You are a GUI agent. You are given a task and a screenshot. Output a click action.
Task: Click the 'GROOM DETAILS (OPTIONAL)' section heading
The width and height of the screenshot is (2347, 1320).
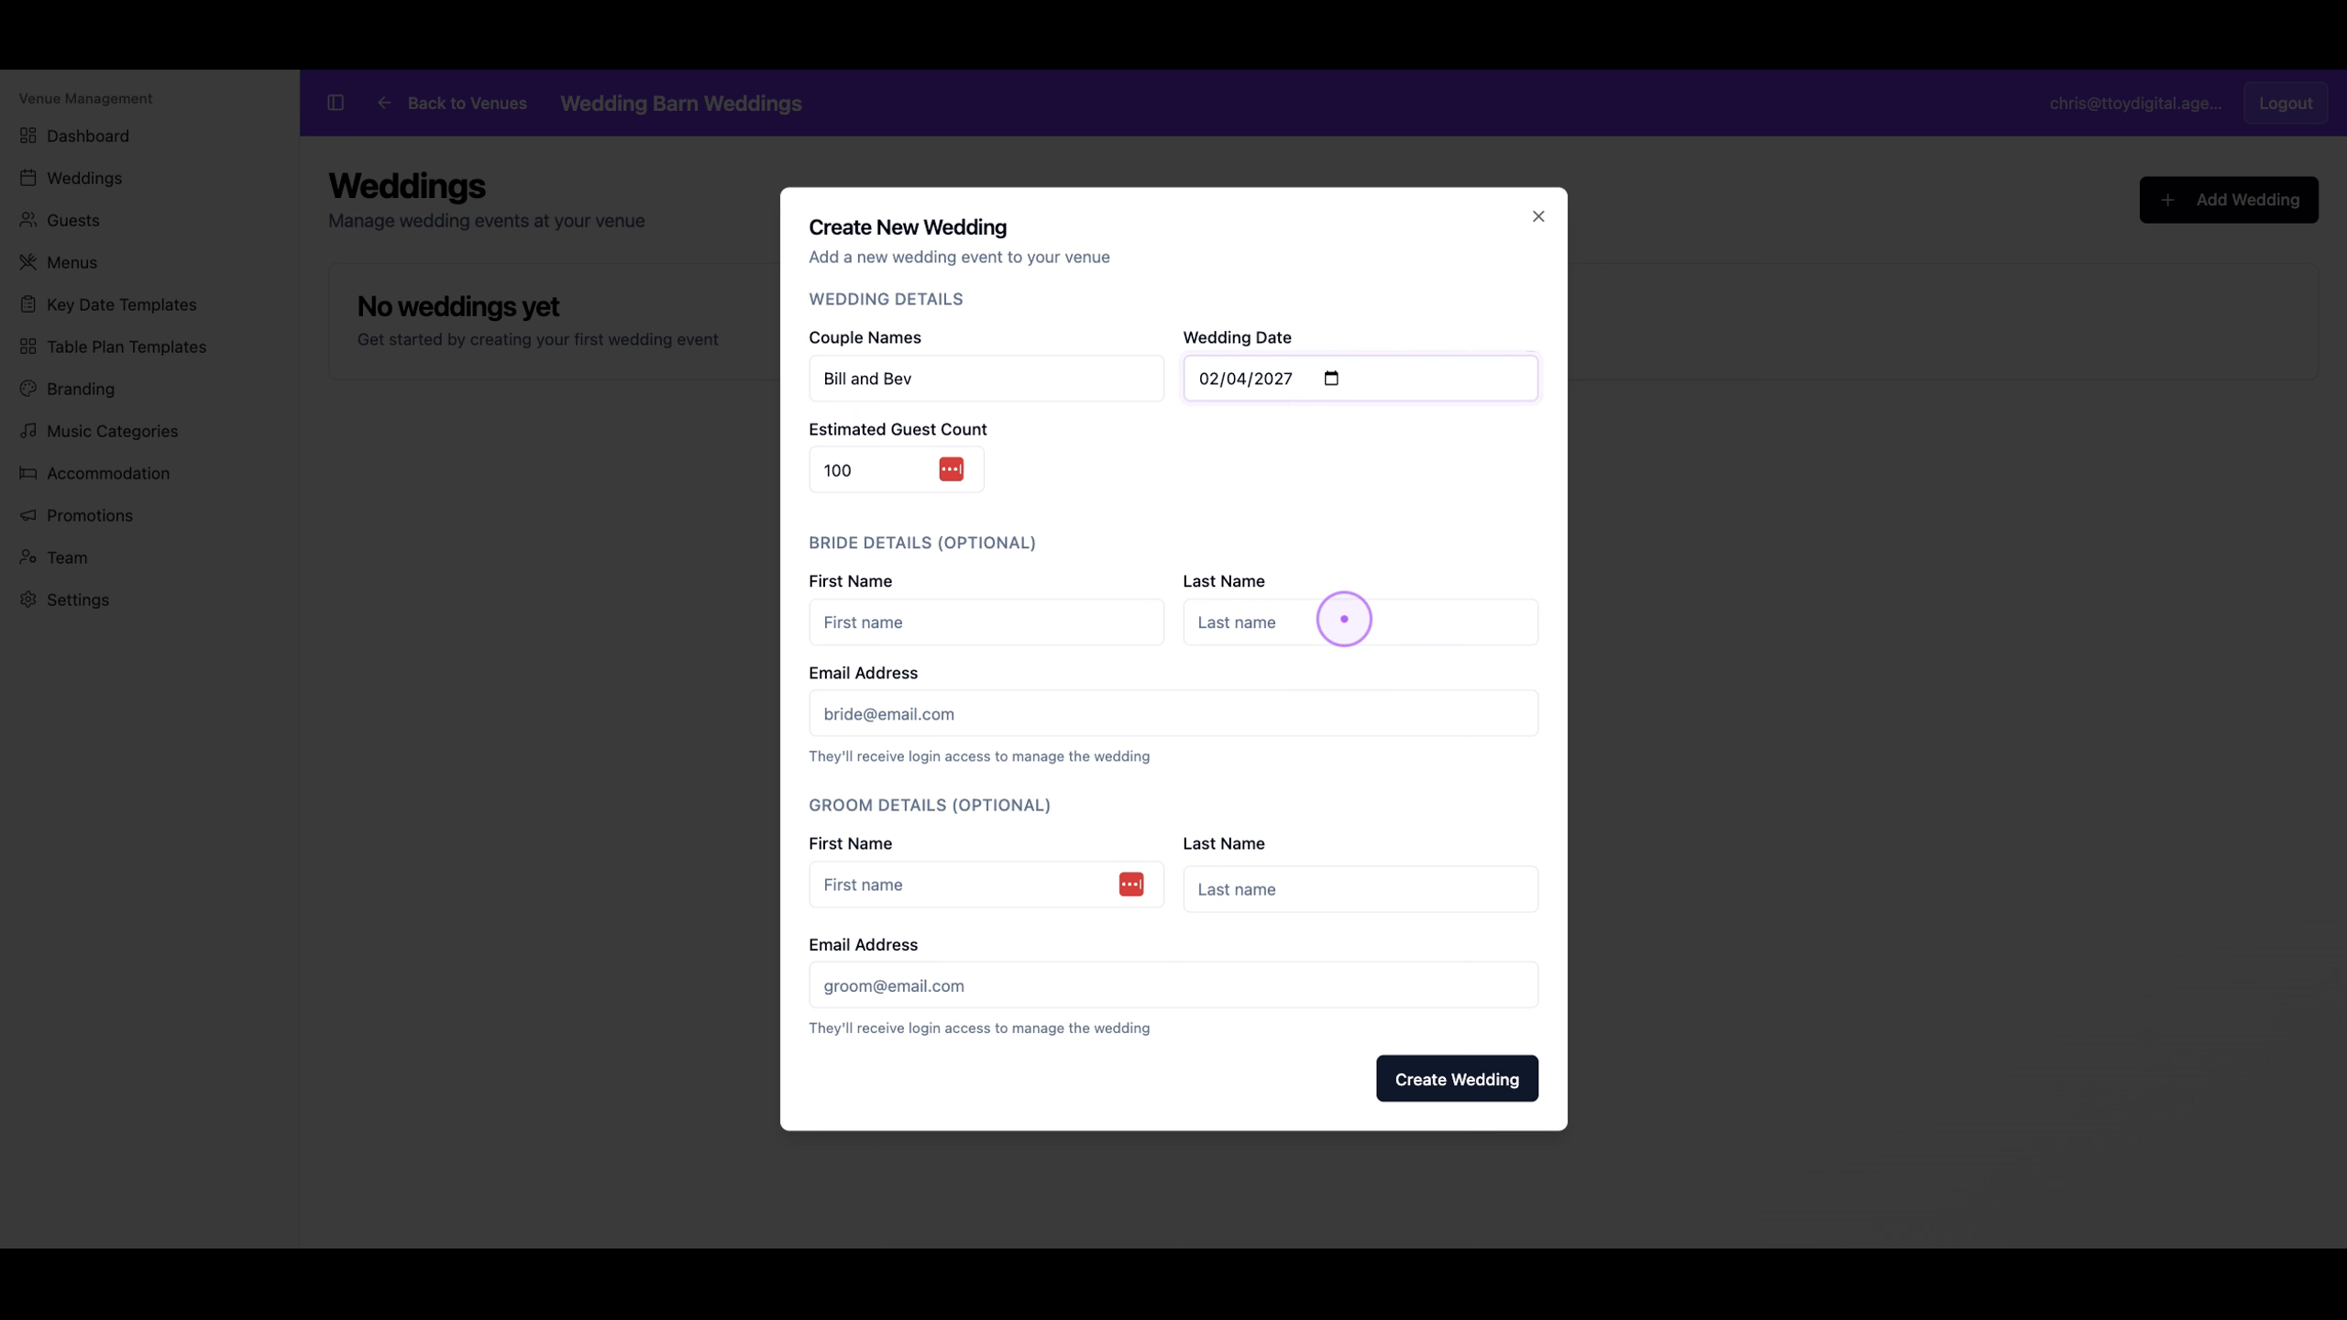[x=930, y=805]
